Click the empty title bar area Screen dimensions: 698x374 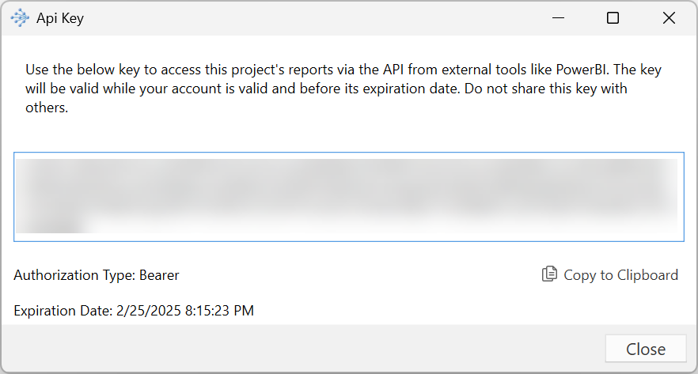point(317,18)
